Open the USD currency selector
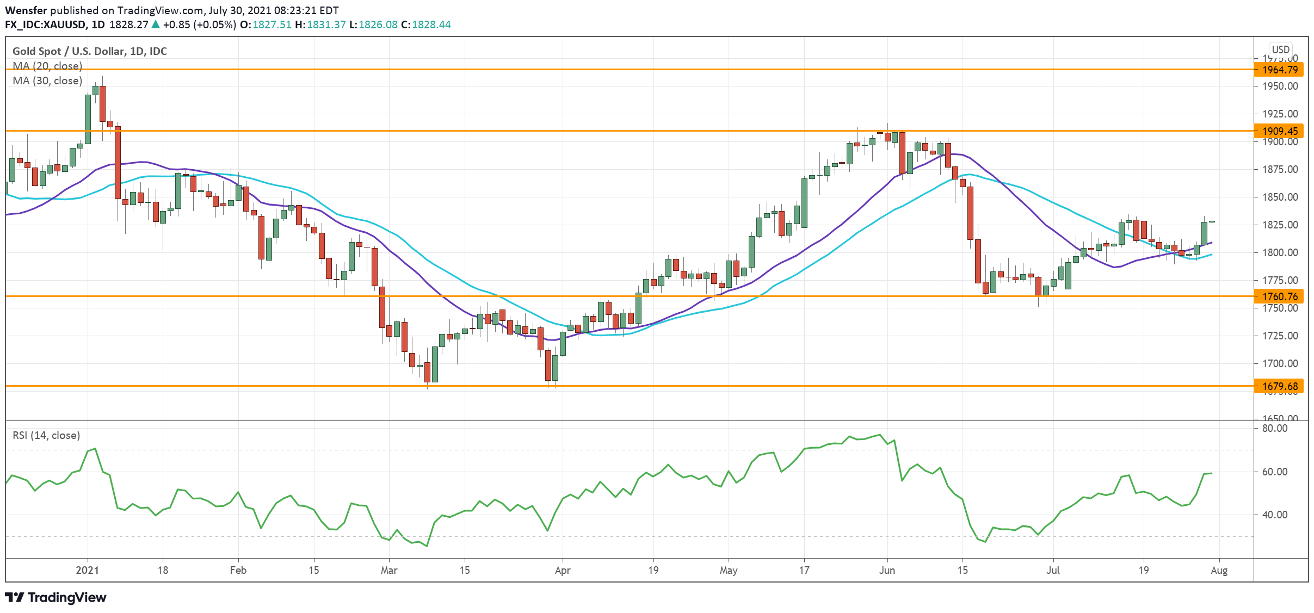Viewport: 1314px width, 613px height. 1280,49
